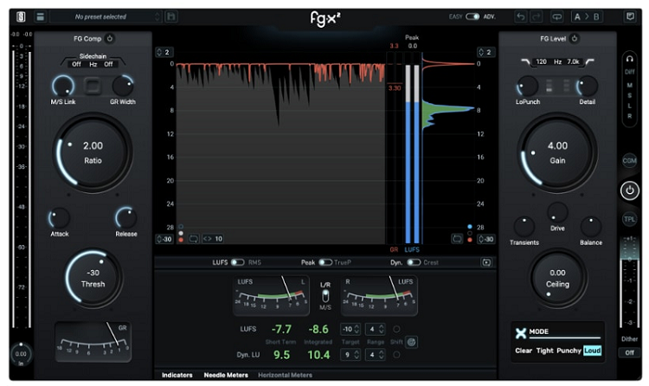Image resolution: width=649 pixels, height=386 pixels.
Task: Open the Indicators tab
Action: point(177,375)
